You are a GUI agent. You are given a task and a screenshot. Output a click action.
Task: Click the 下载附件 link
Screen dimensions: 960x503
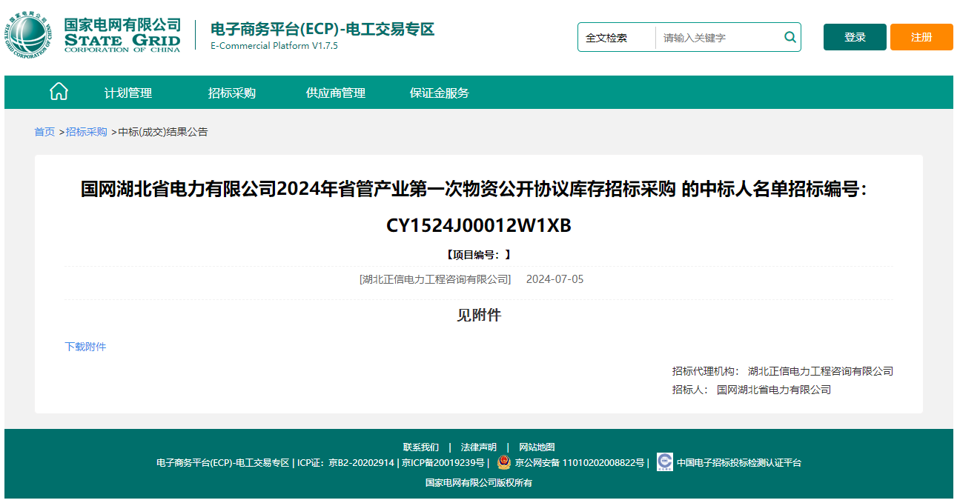tap(85, 347)
